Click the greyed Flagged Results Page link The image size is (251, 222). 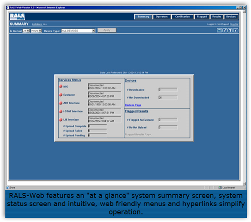(138, 135)
